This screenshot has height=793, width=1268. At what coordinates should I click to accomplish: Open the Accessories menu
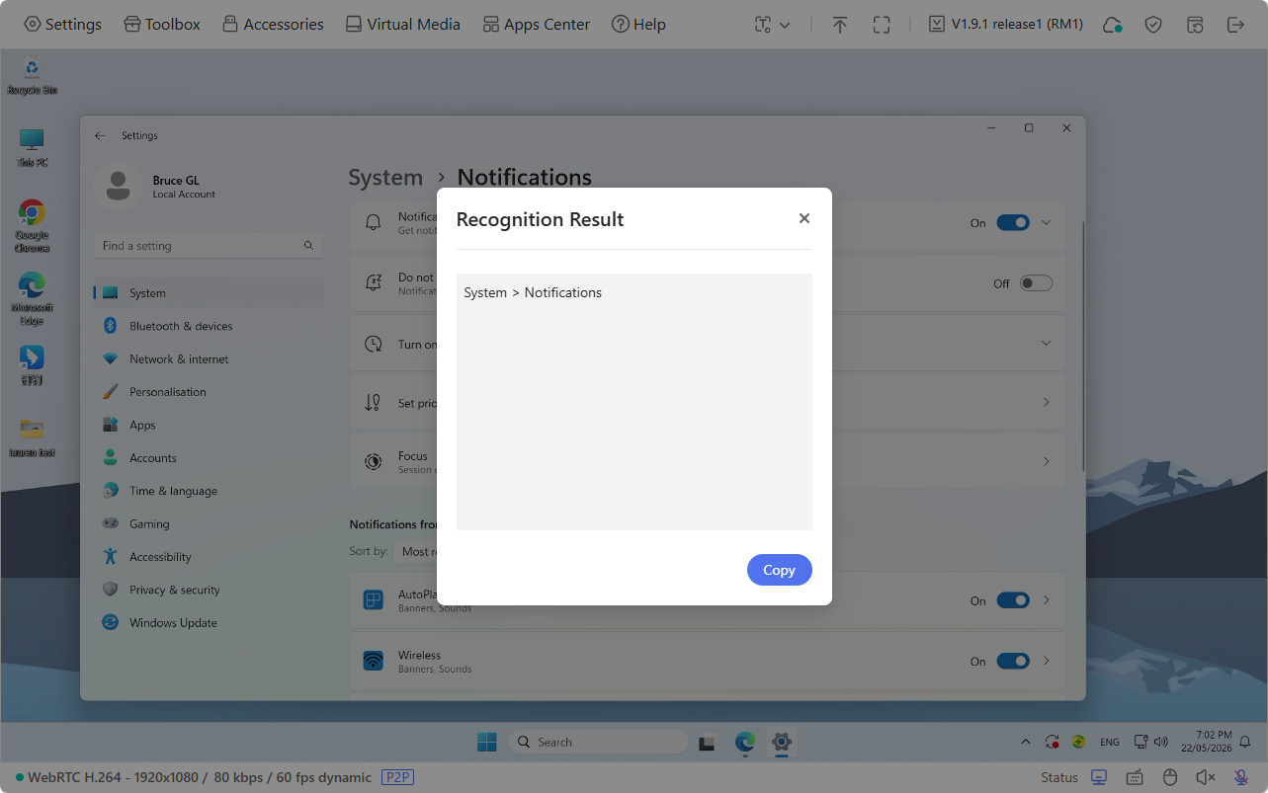[x=273, y=24]
